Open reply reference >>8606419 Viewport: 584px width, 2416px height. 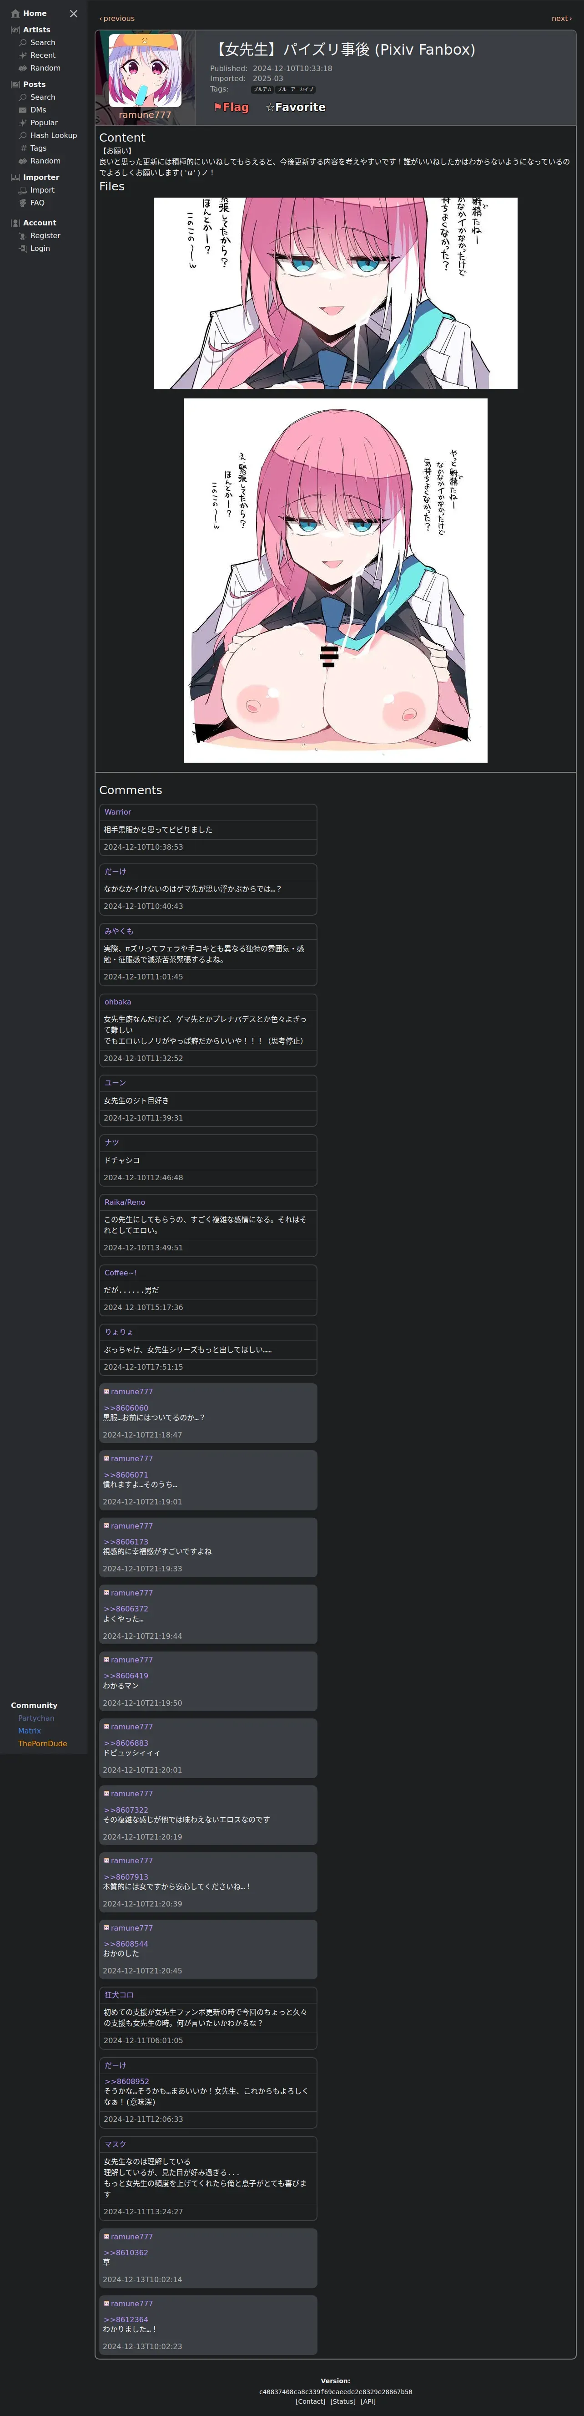pos(126,1676)
